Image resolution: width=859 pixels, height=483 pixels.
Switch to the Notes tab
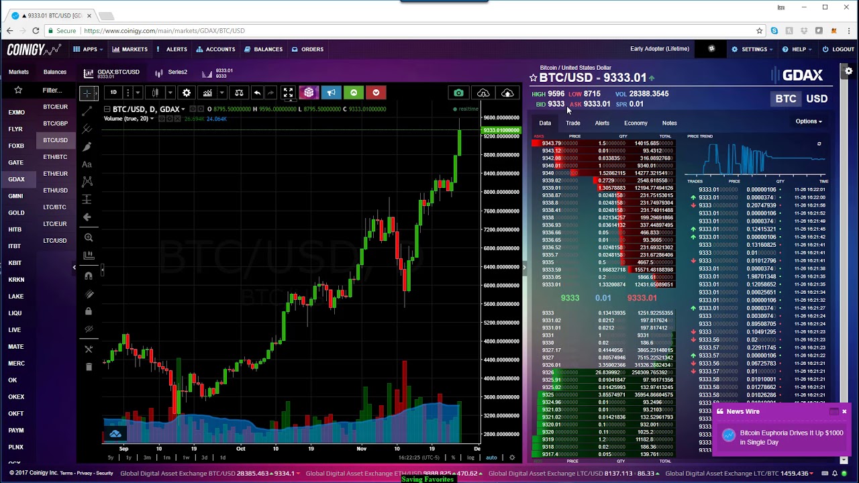(669, 123)
